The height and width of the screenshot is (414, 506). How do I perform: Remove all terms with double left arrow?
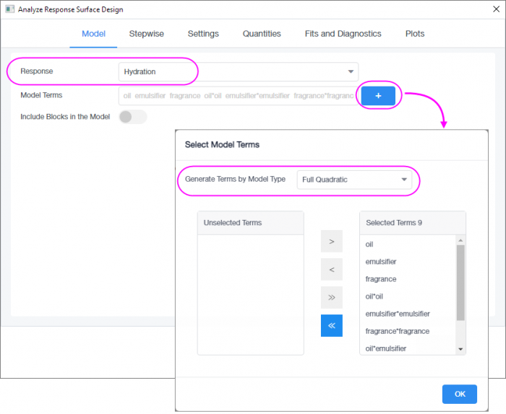pyautogui.click(x=331, y=325)
